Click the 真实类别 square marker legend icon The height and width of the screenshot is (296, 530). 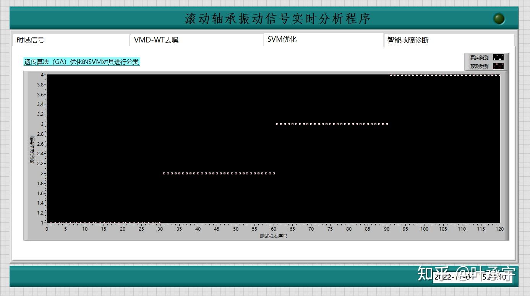(499, 57)
